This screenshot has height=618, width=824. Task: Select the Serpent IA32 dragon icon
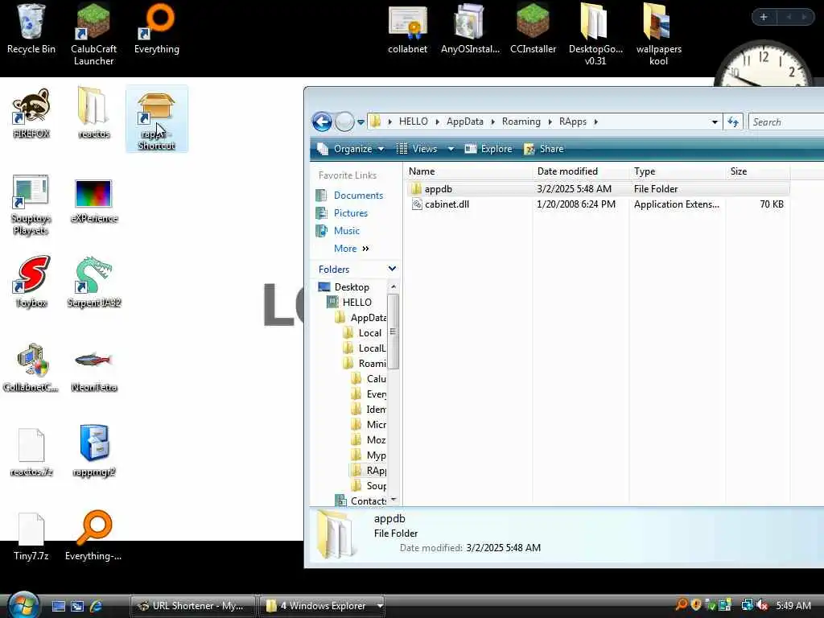point(93,282)
